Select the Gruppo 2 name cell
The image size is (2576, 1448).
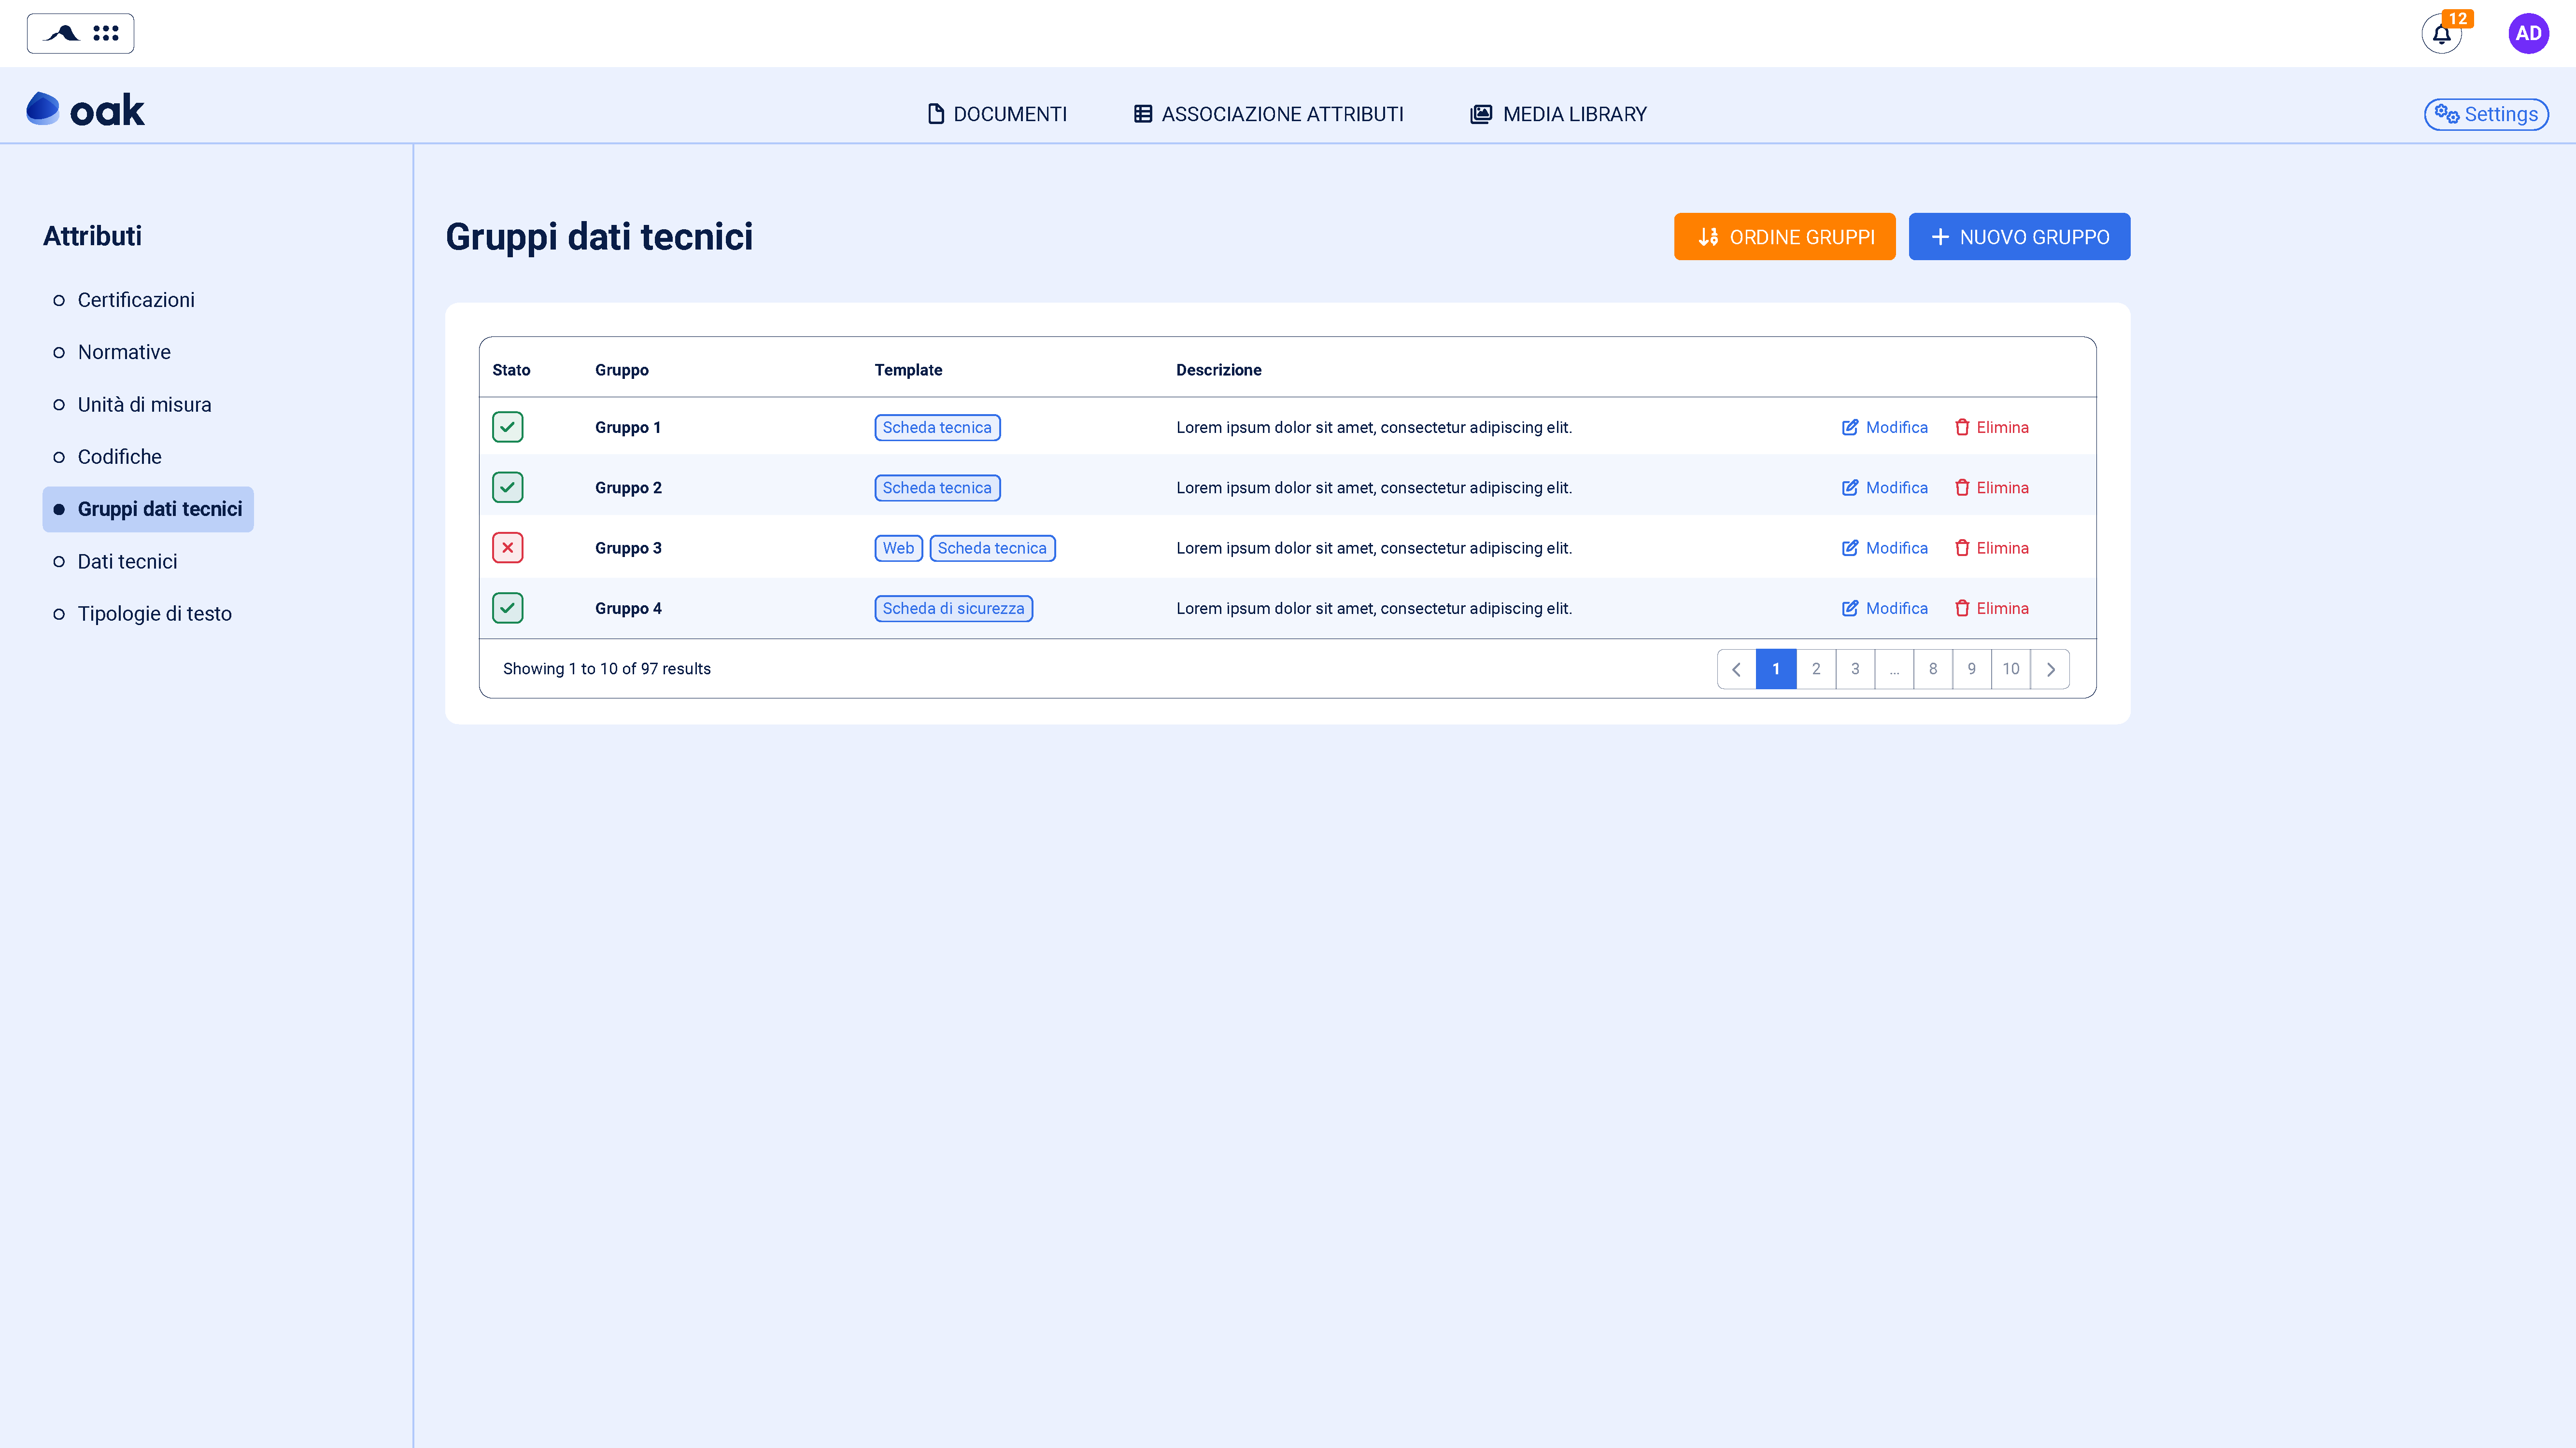pos(628,487)
